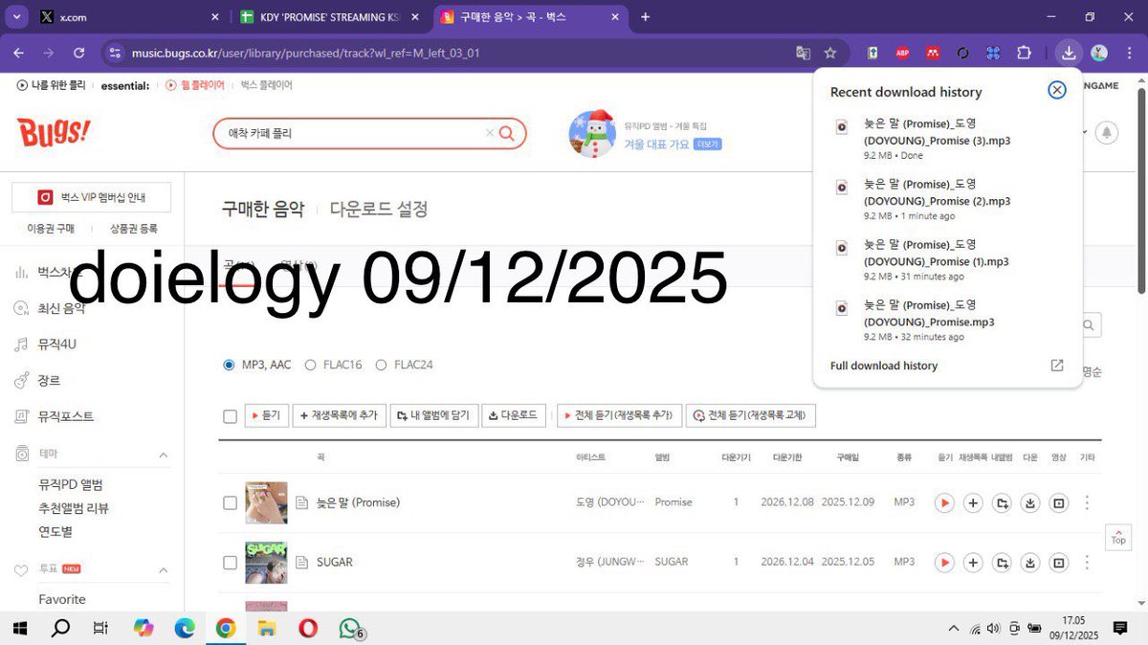Reload the page

pos(78,53)
